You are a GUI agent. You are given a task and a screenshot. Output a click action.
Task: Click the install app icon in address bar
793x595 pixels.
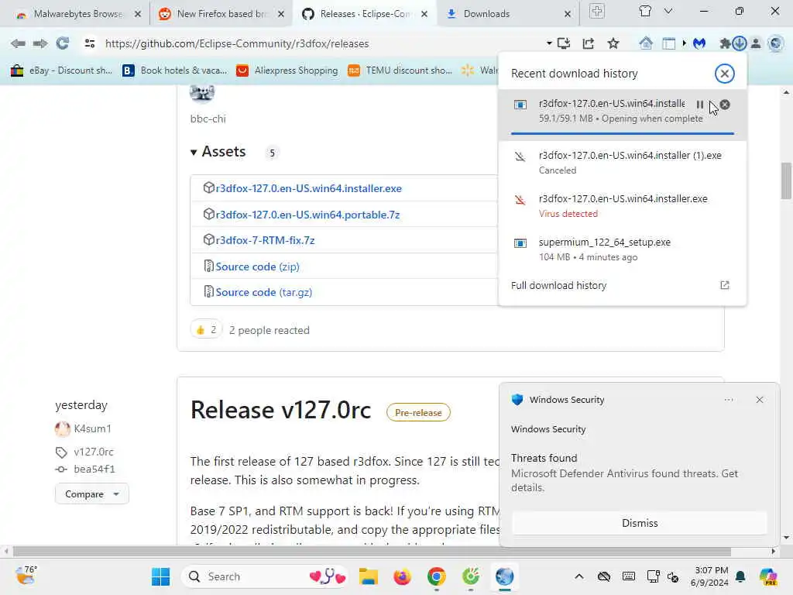click(564, 43)
